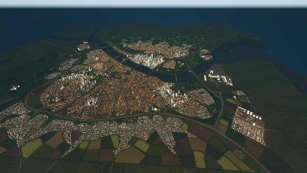Select the isolated white building on the far left
Screen dimensions: 307x173
[14, 88]
